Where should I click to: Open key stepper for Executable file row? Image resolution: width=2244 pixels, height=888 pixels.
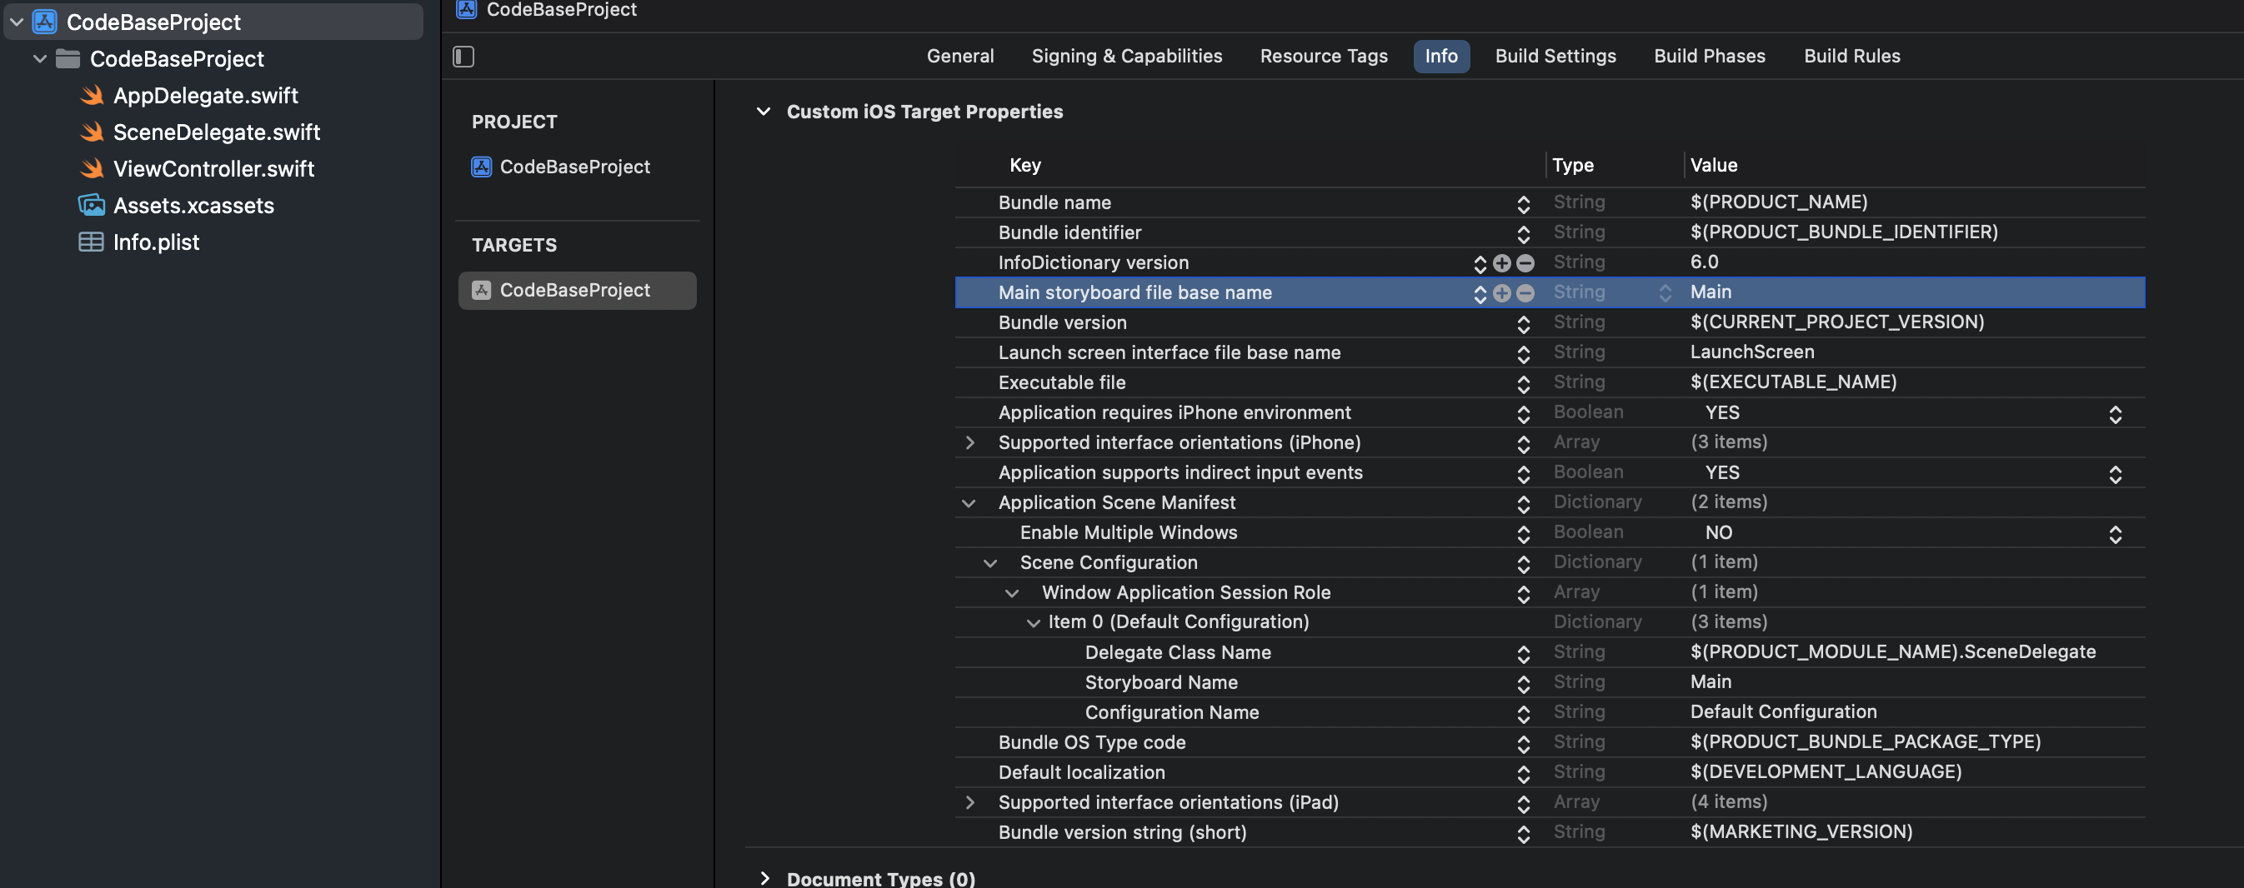pos(1524,384)
